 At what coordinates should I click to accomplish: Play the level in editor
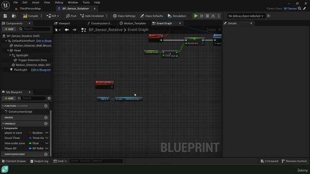click(x=196, y=16)
